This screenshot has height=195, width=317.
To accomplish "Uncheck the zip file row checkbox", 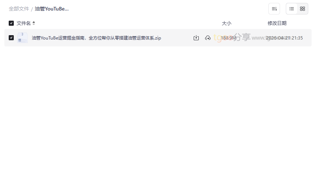I will click(11, 38).
